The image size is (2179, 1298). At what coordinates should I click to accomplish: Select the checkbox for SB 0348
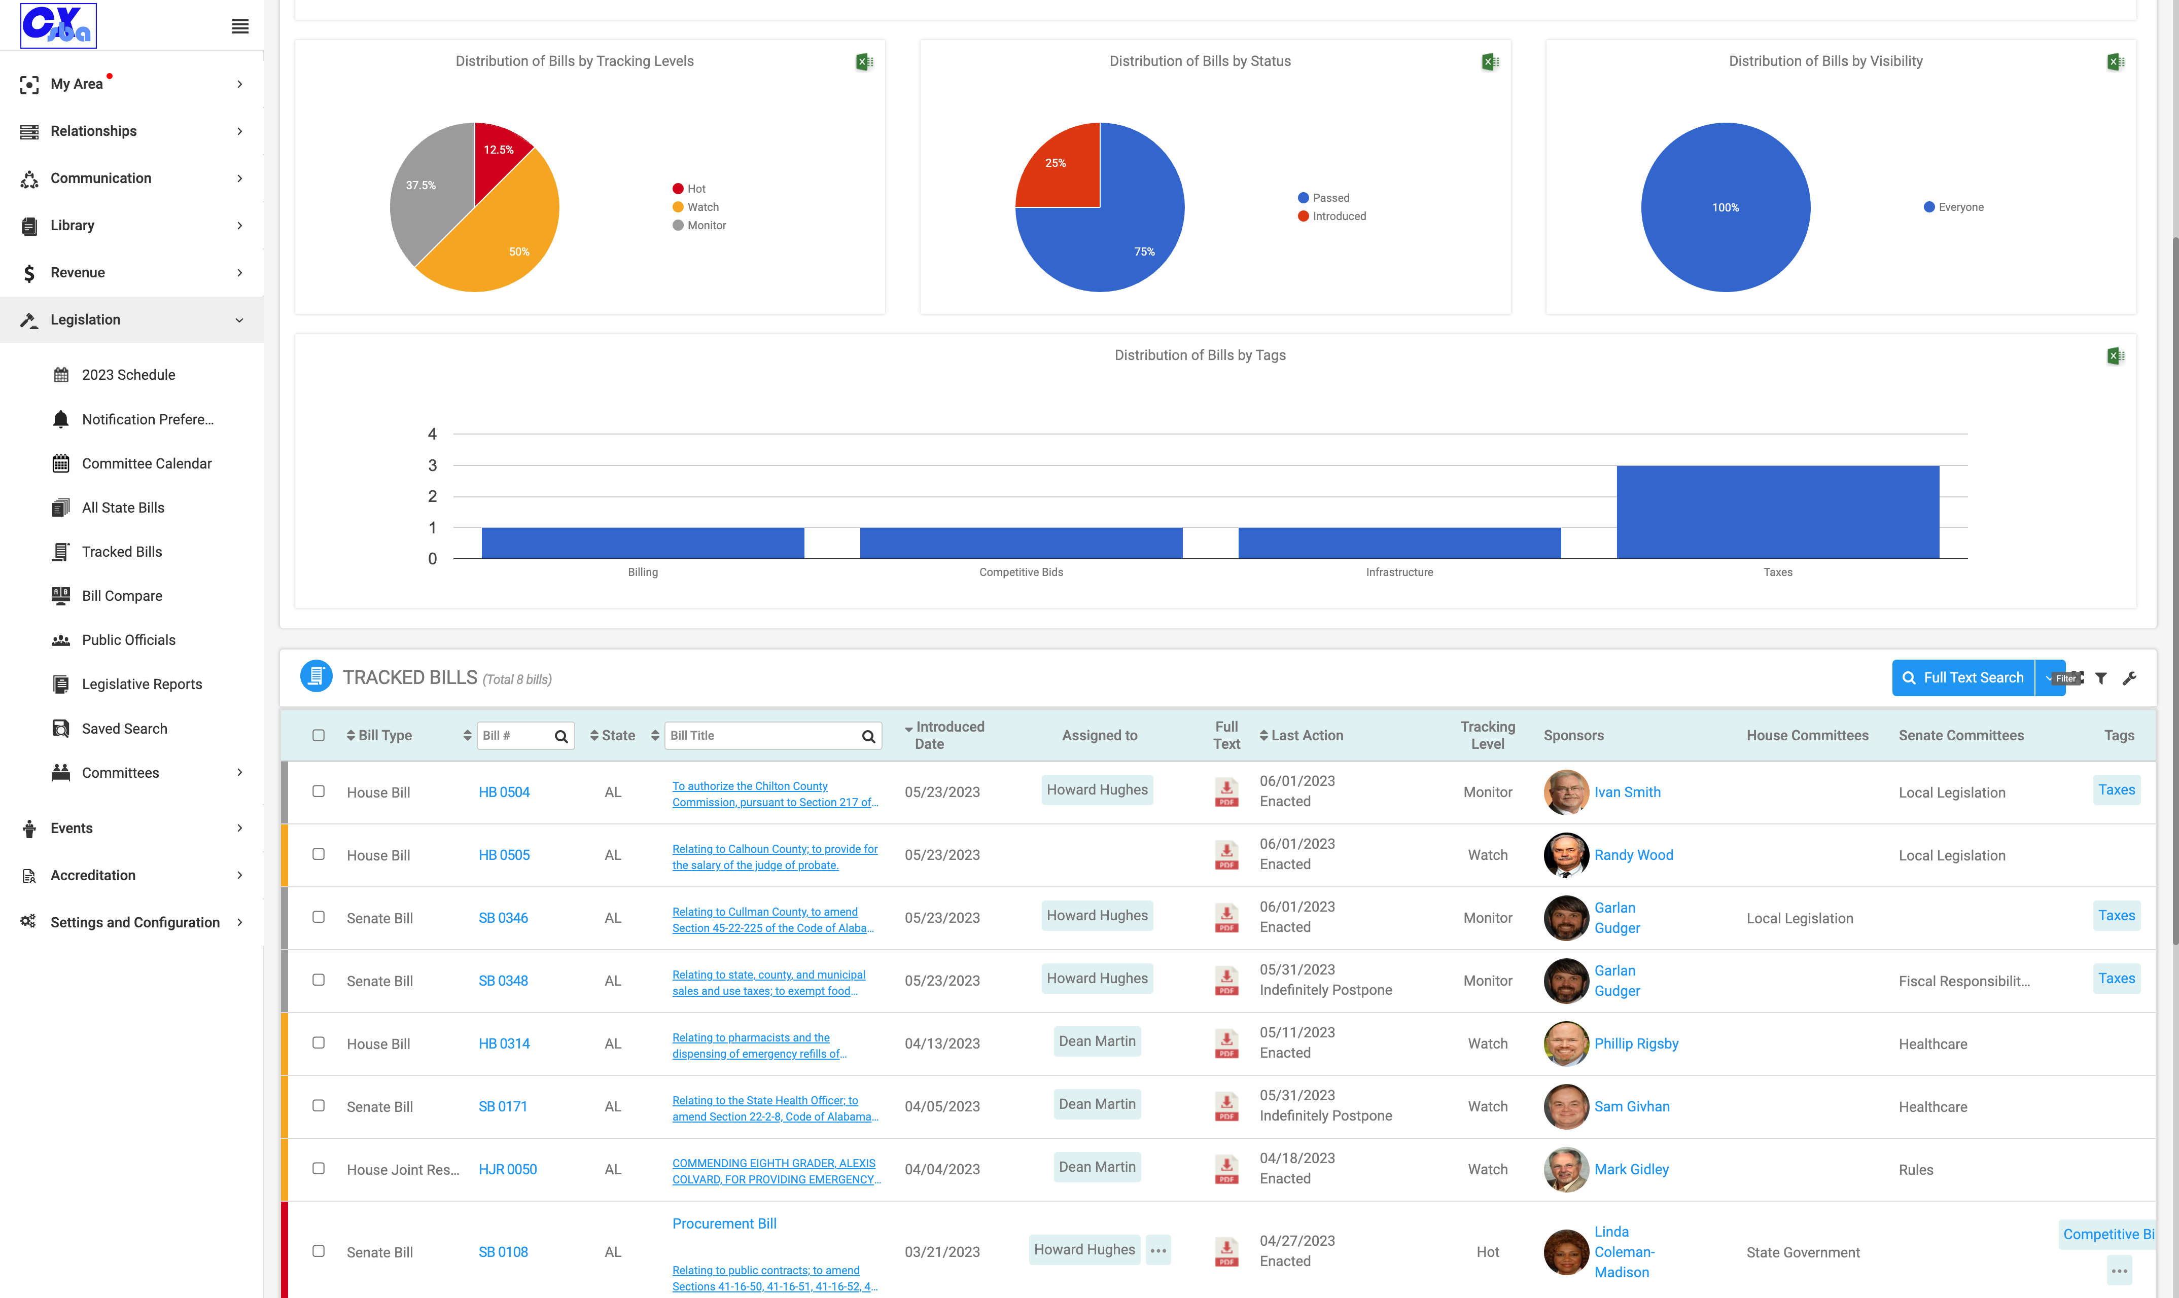click(x=319, y=980)
